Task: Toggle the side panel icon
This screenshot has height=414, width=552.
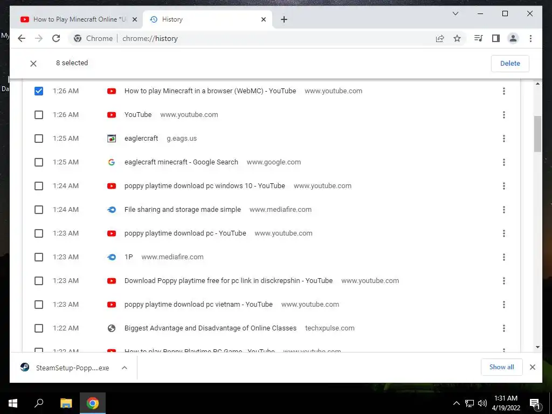Action: click(x=496, y=38)
